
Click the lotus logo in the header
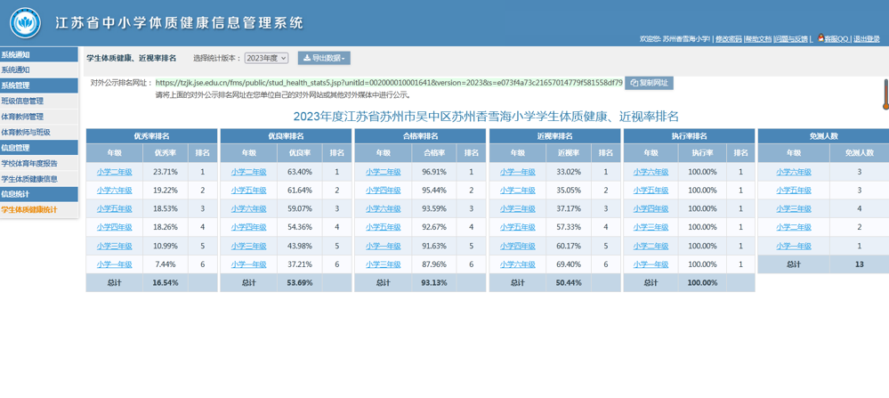coord(25,22)
